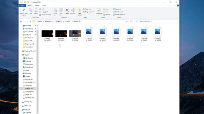The image size is (204, 114).
Task: Select CHANGE 02_00000 thumbnail
Action: (47, 34)
